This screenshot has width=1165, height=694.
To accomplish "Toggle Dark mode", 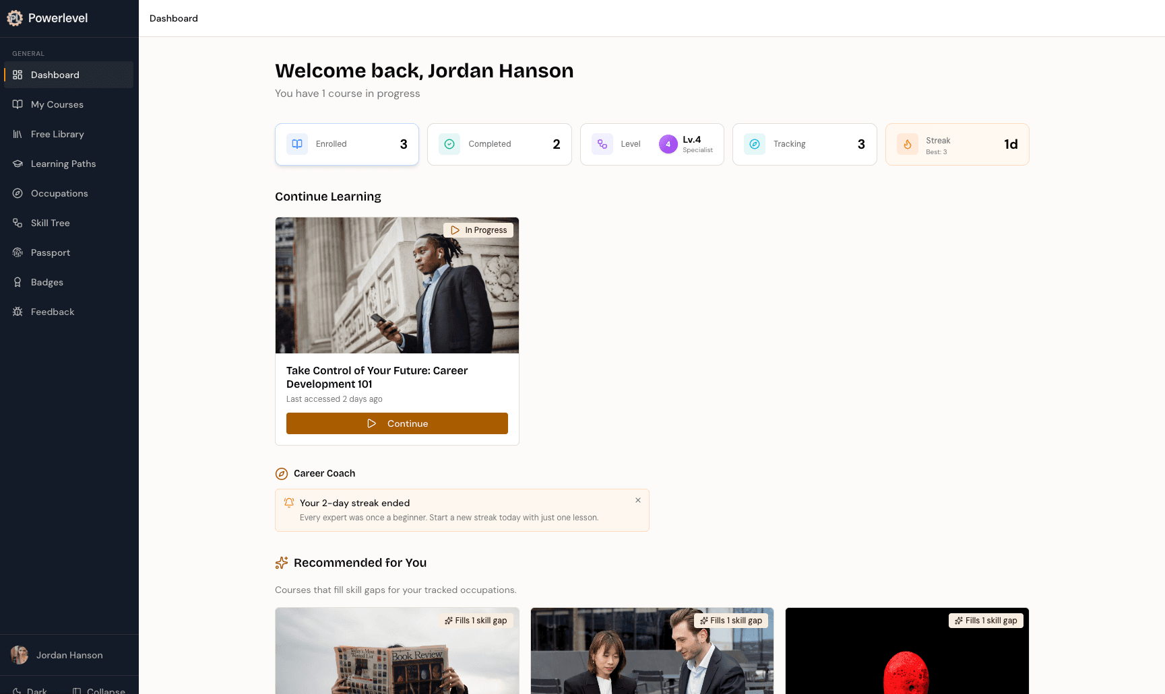I will point(30,690).
